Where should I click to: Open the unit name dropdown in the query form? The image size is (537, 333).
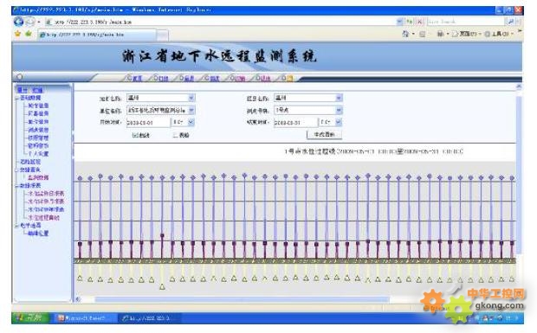161,110
